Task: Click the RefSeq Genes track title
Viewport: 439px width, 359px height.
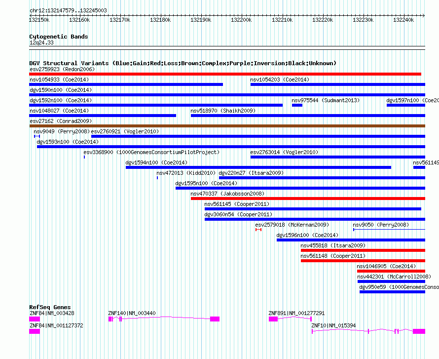Action: [50, 307]
